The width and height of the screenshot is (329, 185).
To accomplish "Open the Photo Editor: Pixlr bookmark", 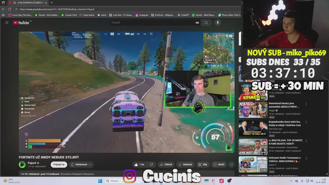I will point(230,15).
